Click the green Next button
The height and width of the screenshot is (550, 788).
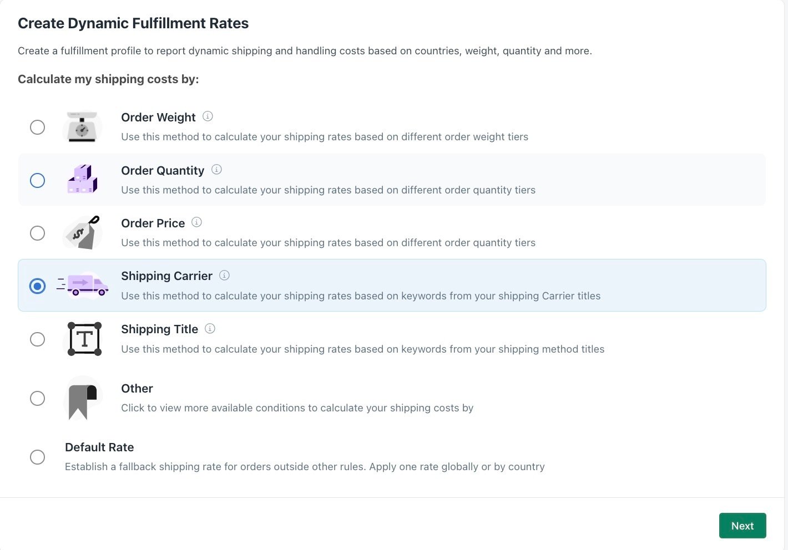(x=742, y=526)
